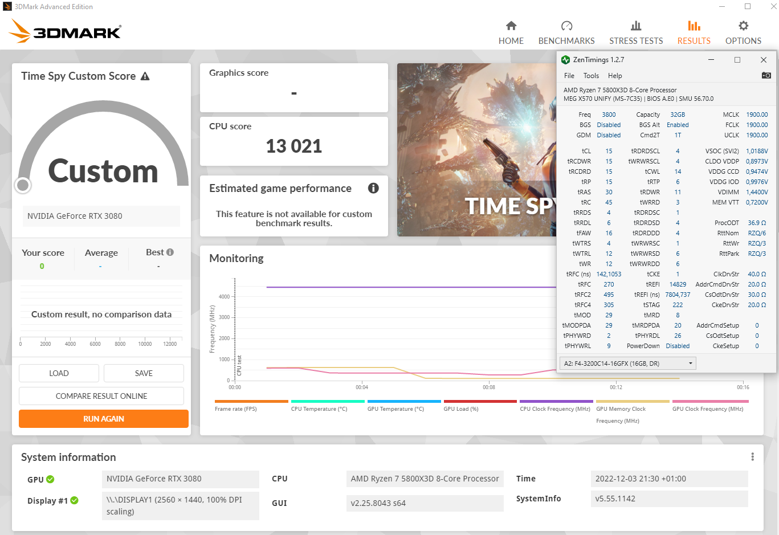Click the ZenTimings app icon in title bar
This screenshot has height=535, width=779.
pyautogui.click(x=565, y=60)
